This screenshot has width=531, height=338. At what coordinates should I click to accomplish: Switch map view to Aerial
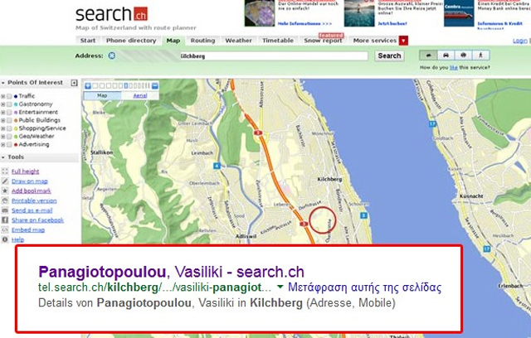click(x=140, y=95)
